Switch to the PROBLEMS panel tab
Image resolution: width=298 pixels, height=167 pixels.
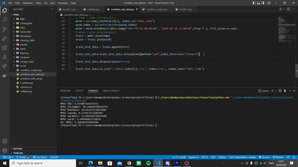pos(66,91)
